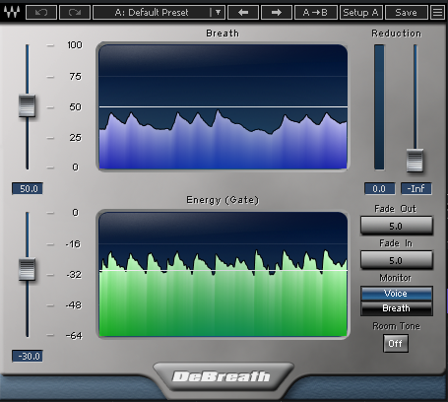Toggle Room Tone Off button
This screenshot has height=402, width=448.
(x=396, y=343)
